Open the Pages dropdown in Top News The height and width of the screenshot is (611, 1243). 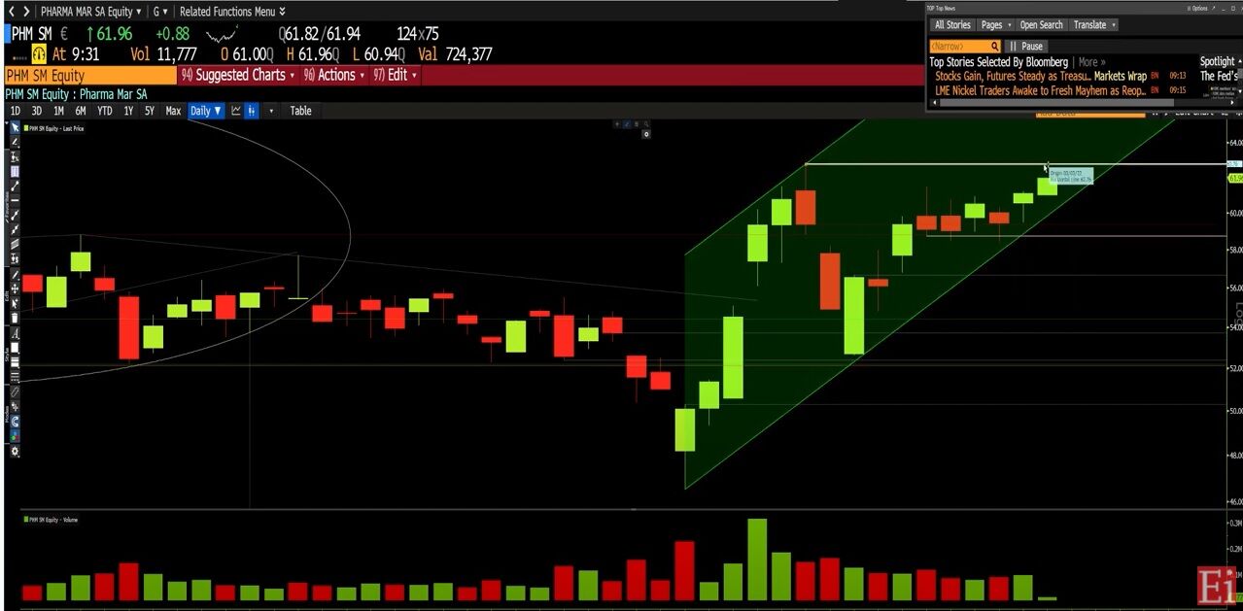(x=996, y=25)
